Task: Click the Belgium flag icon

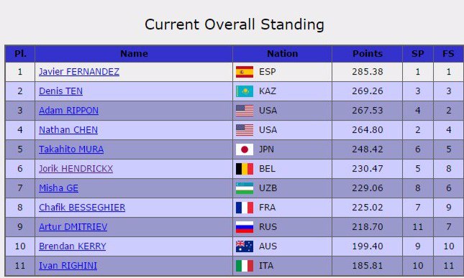Action: (245, 169)
